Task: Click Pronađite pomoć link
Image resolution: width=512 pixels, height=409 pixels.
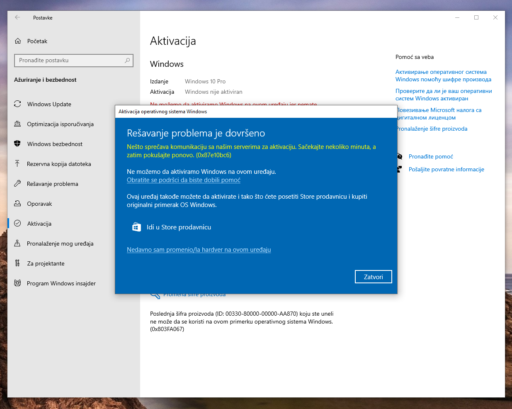Action: (431, 156)
